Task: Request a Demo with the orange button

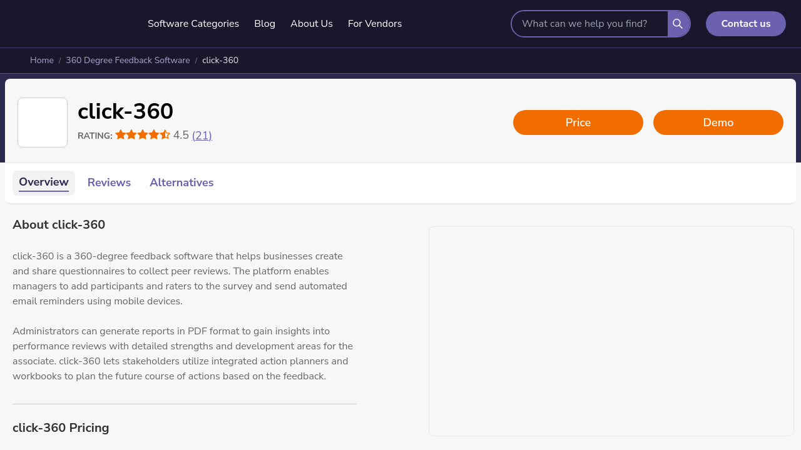Action: (718, 122)
